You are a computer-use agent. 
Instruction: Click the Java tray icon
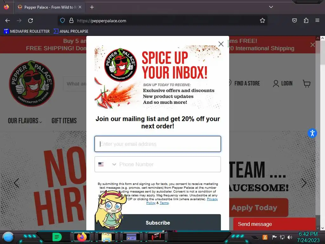coord(265,237)
